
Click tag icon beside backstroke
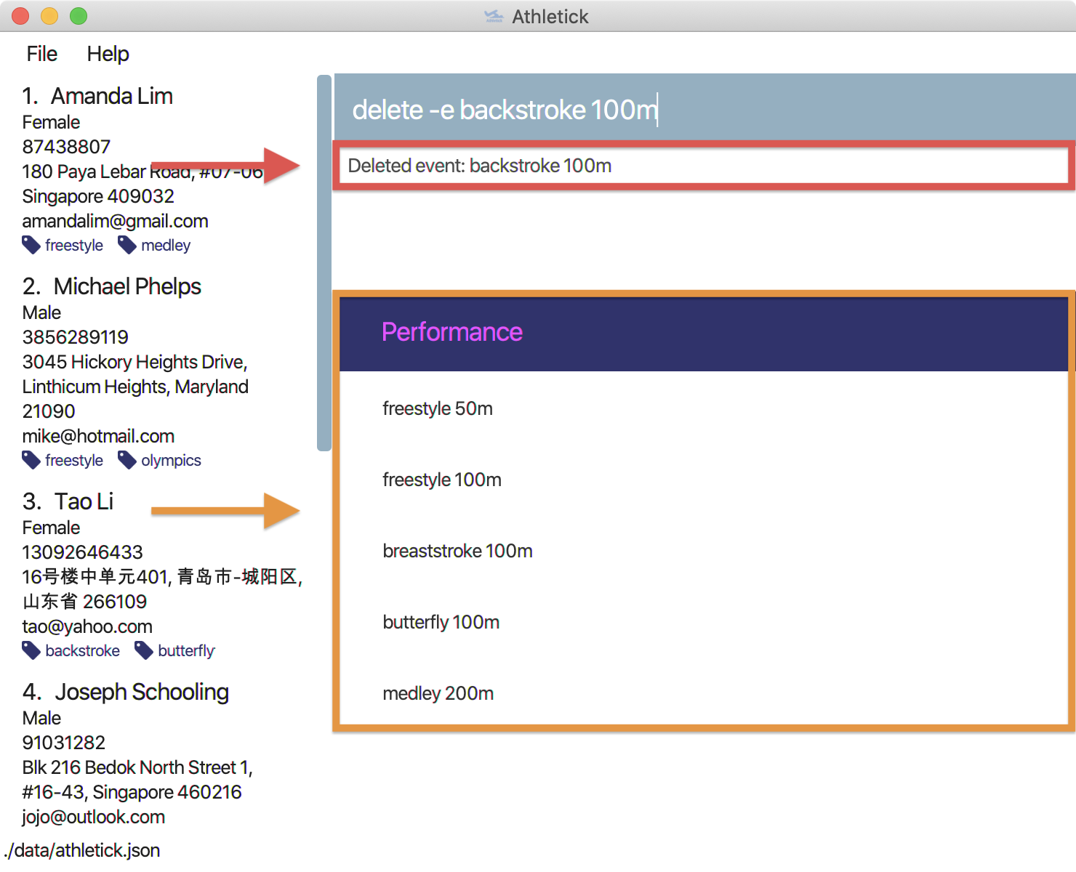tap(31, 651)
